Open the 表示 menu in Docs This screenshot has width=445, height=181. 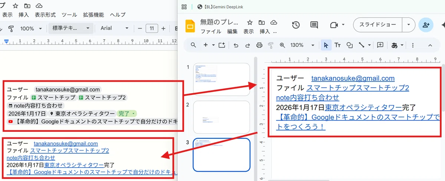[x=7, y=15]
